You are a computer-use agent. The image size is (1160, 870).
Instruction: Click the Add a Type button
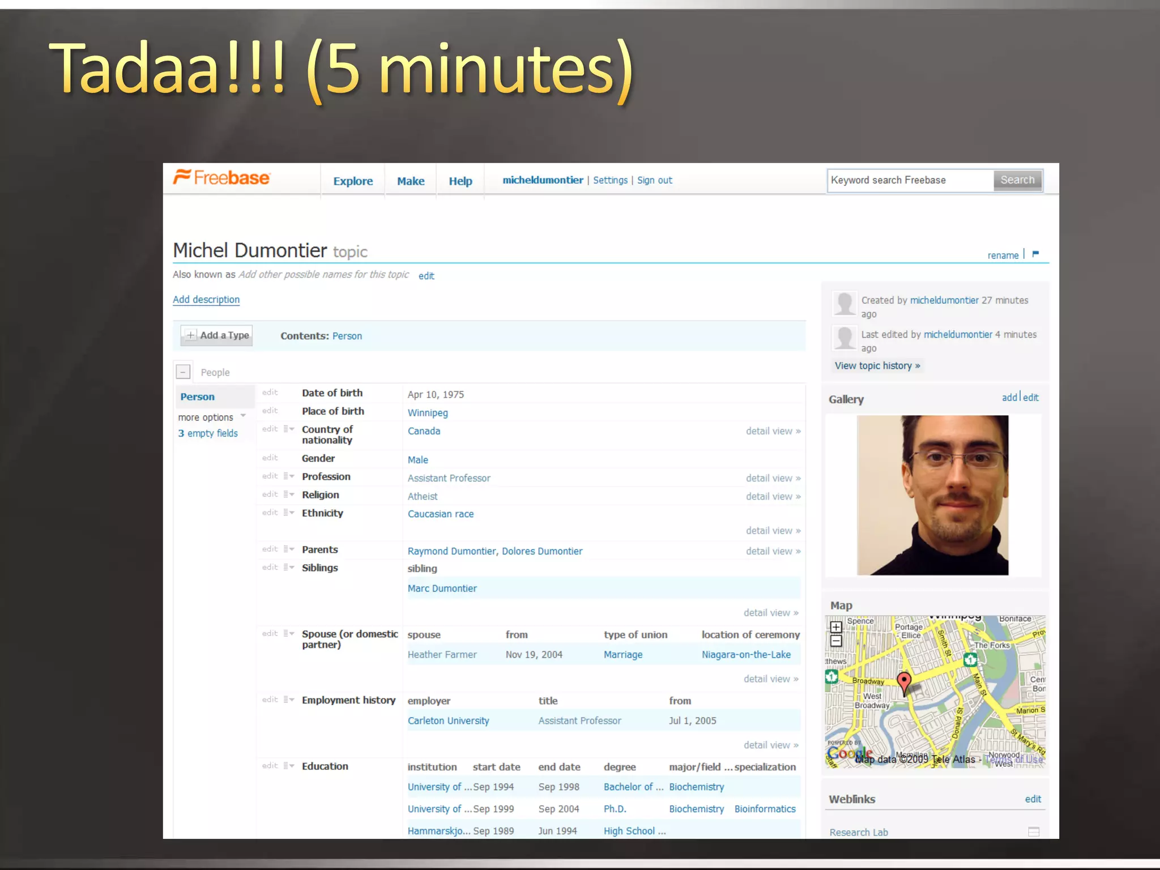(x=217, y=335)
